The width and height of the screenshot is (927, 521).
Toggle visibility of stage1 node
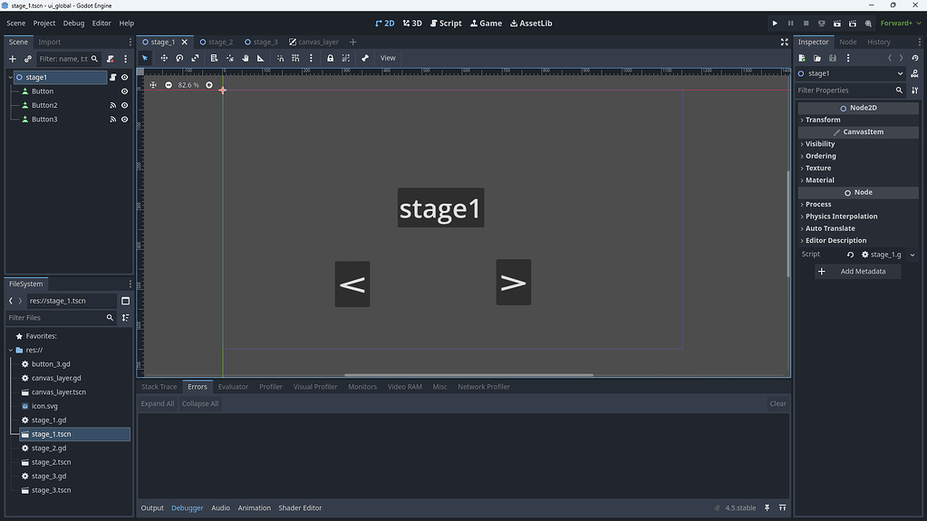pos(125,77)
